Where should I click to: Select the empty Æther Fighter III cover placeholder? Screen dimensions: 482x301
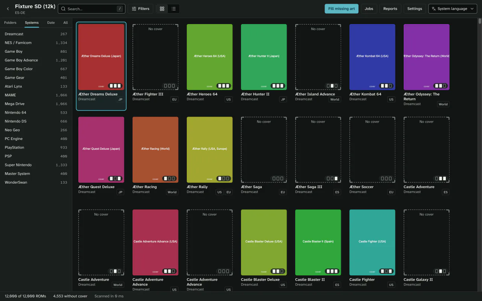coord(156,57)
